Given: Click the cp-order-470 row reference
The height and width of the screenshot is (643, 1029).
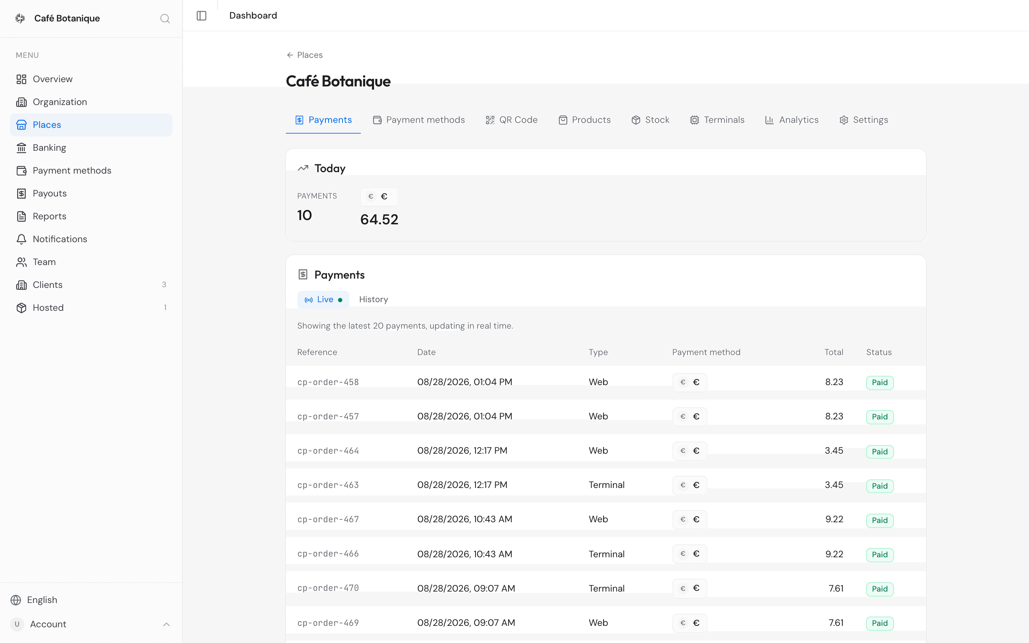Looking at the screenshot, I should (328, 588).
